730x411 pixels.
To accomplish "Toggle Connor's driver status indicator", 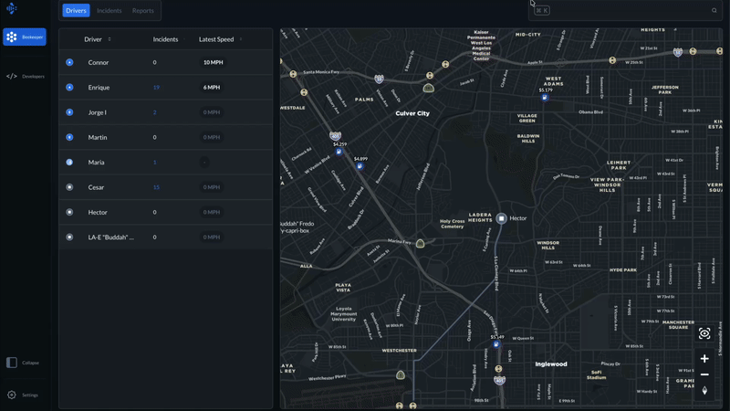I will point(69,62).
